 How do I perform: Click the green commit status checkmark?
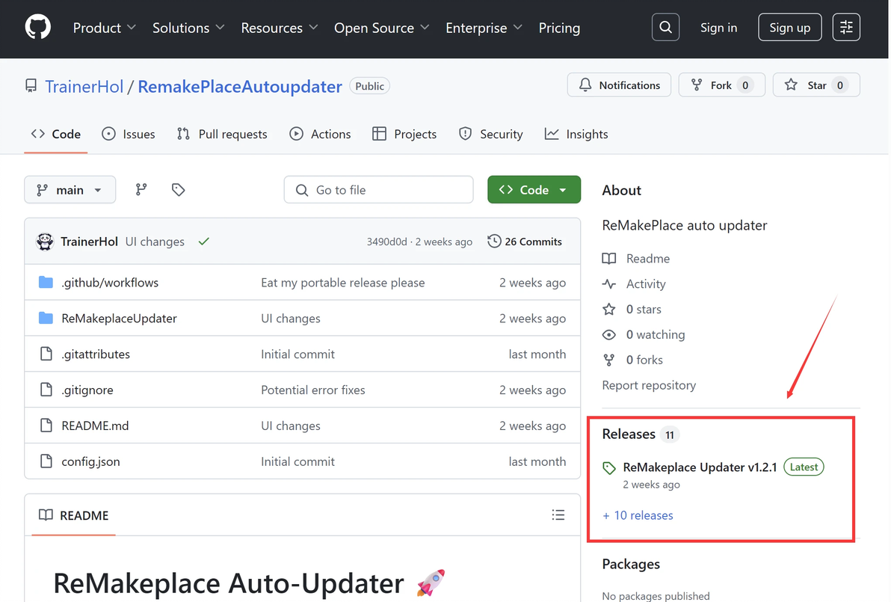[x=203, y=242]
